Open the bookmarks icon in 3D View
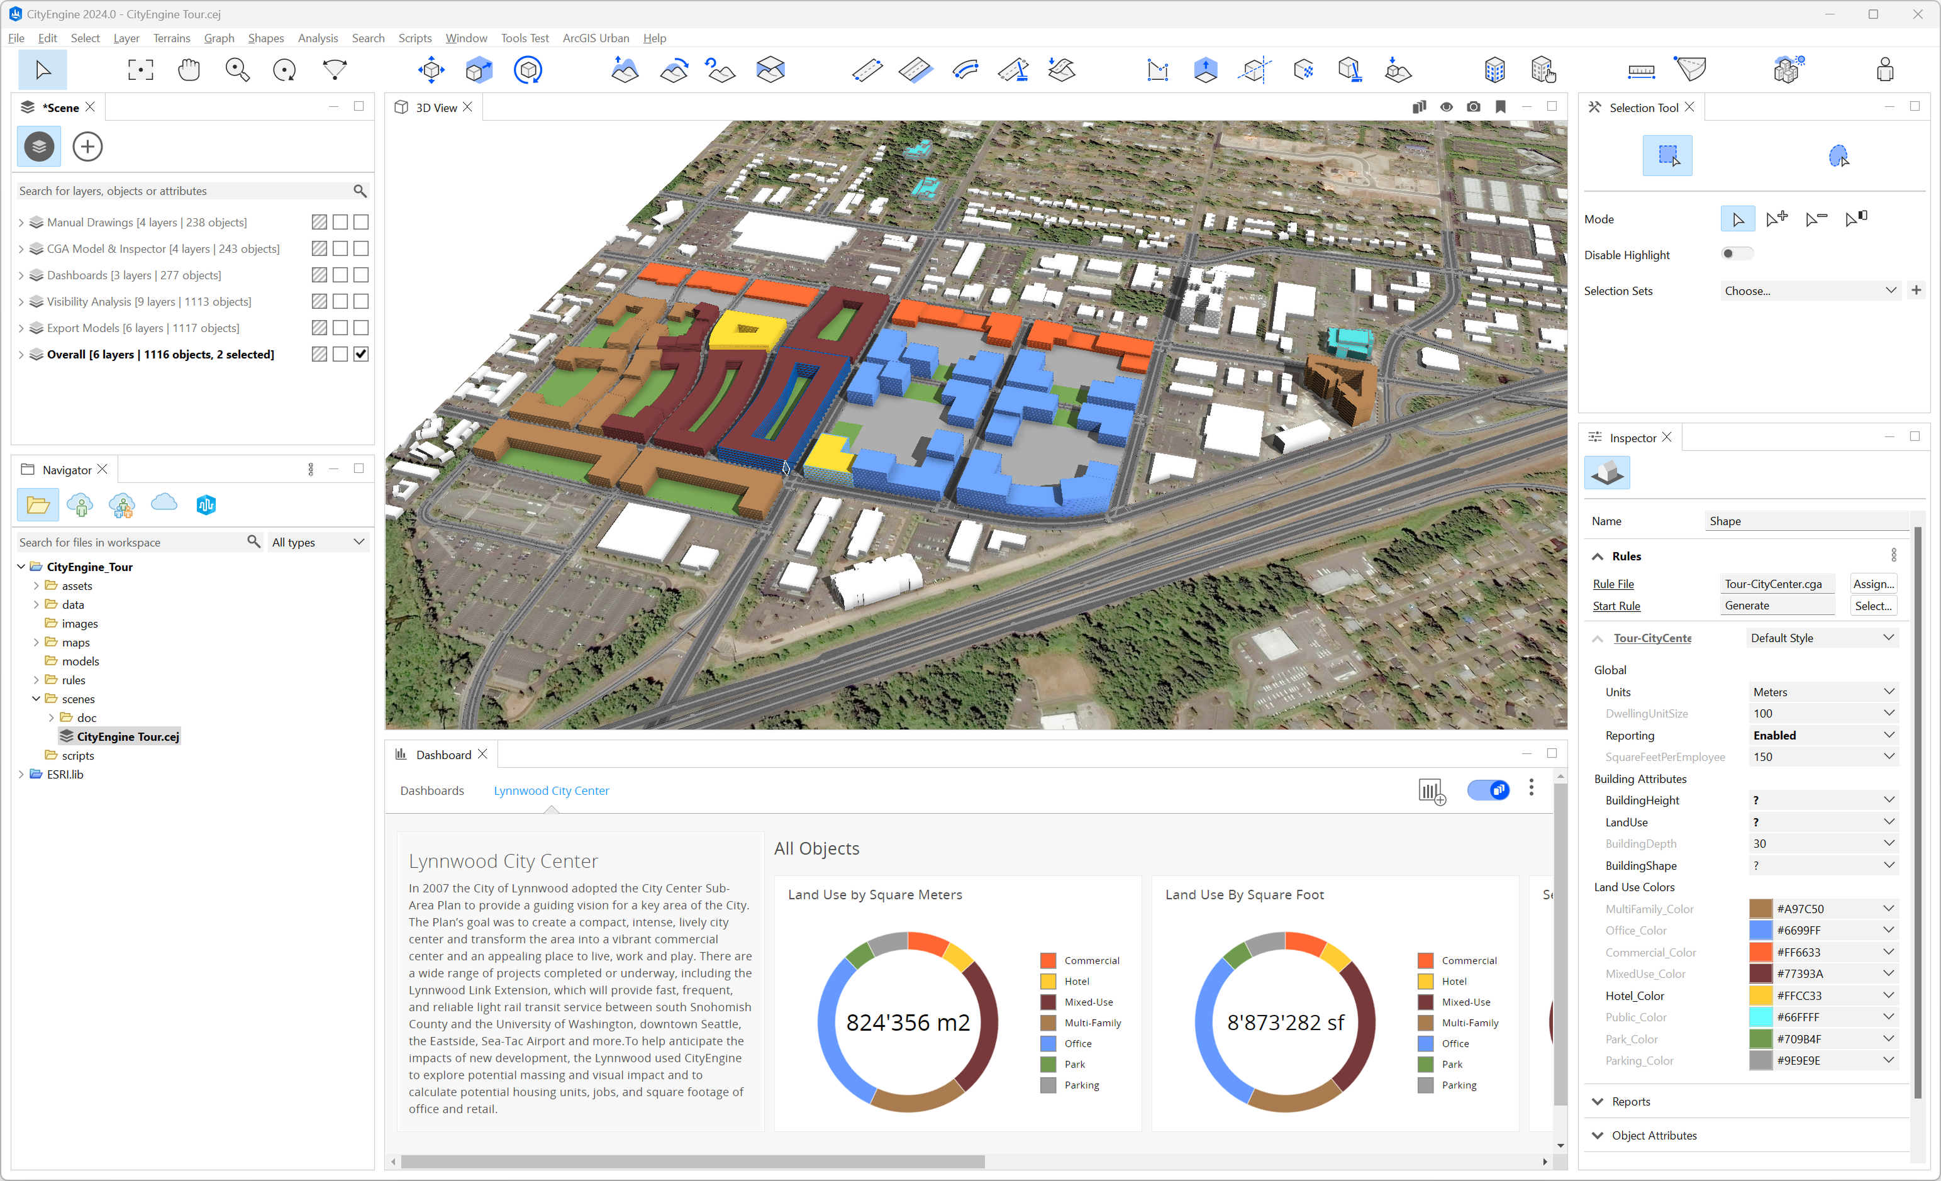This screenshot has width=1941, height=1181. [1500, 107]
